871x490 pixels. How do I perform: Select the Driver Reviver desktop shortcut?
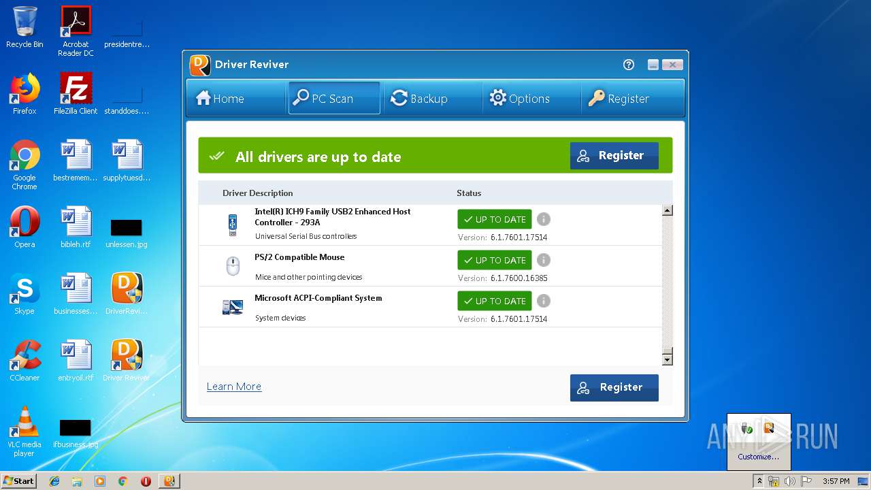(x=127, y=361)
